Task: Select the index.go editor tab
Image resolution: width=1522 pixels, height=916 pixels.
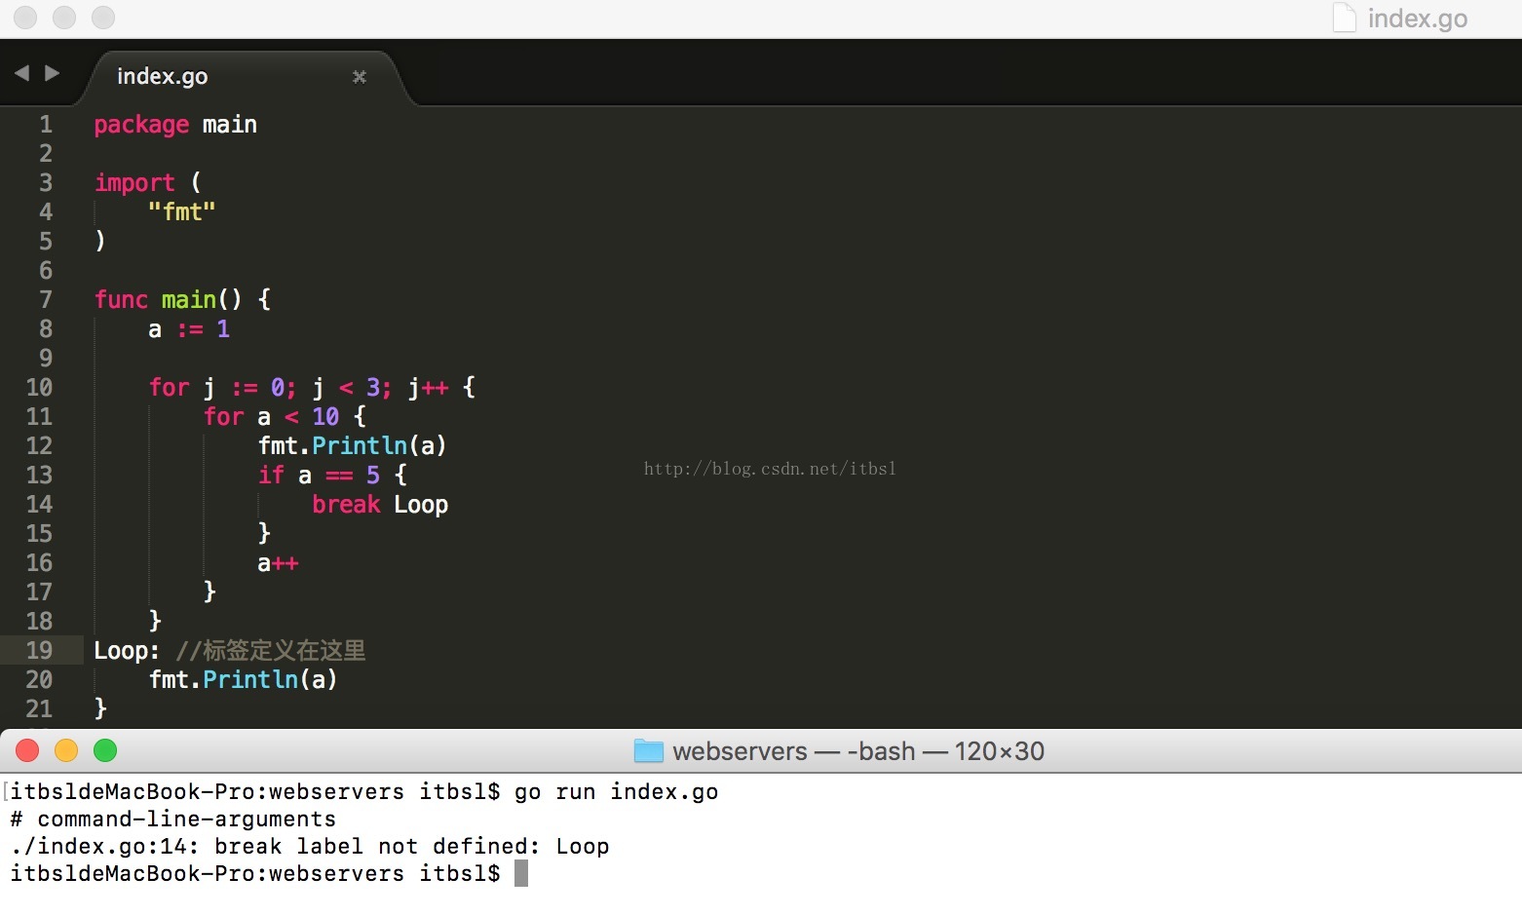Action: coord(162,77)
